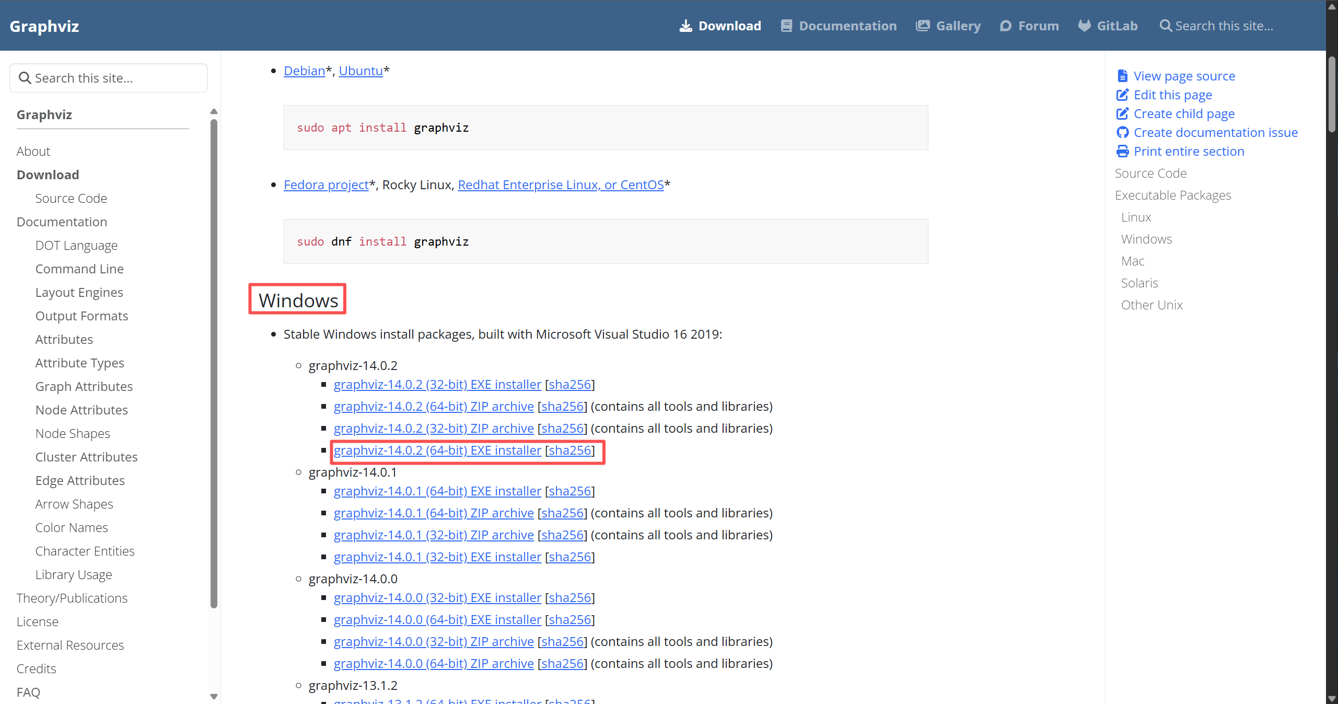Click the Print entire section printer icon

1122,152
